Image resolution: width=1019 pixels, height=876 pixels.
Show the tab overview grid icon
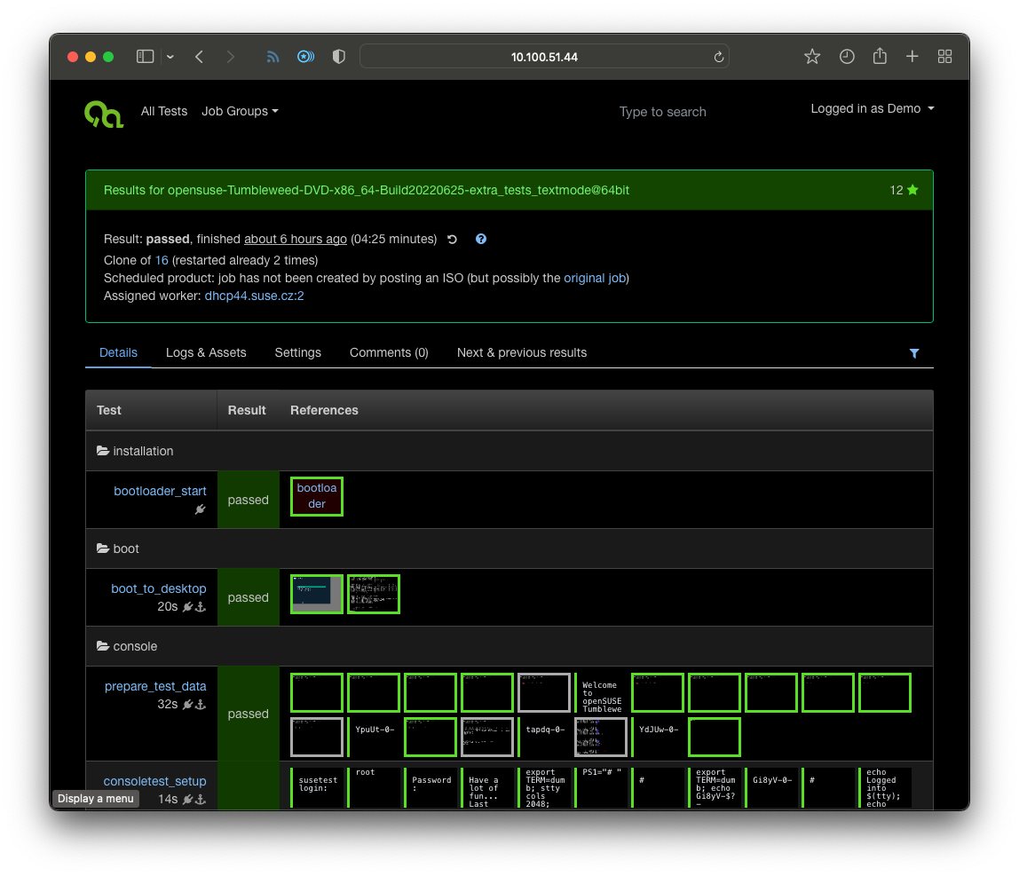coord(945,57)
